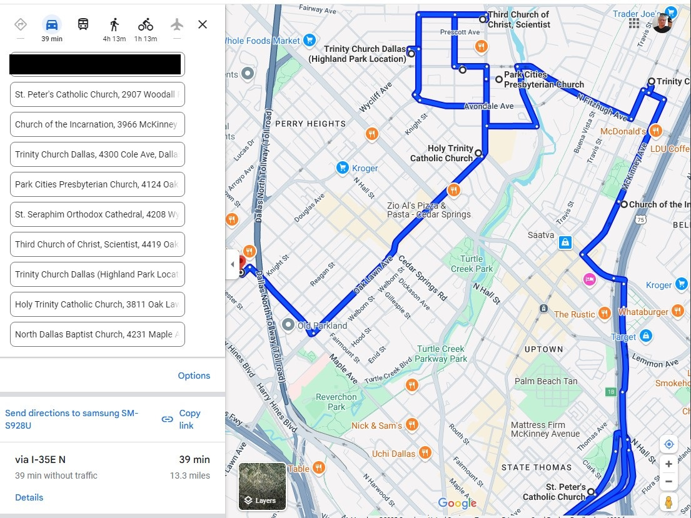Open Street View pegman
Screen dimensions: 691x518
[x=668, y=502]
